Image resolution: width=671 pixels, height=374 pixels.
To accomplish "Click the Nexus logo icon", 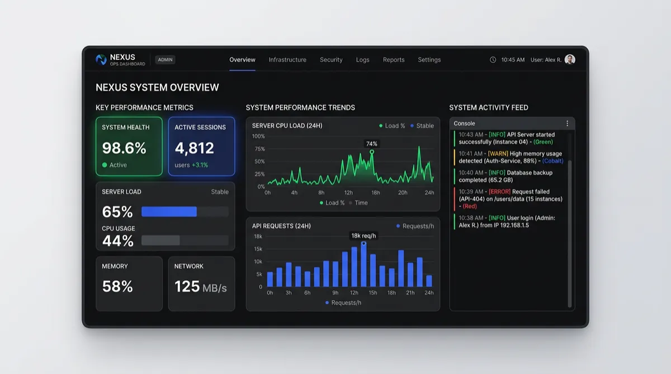I will [101, 59].
